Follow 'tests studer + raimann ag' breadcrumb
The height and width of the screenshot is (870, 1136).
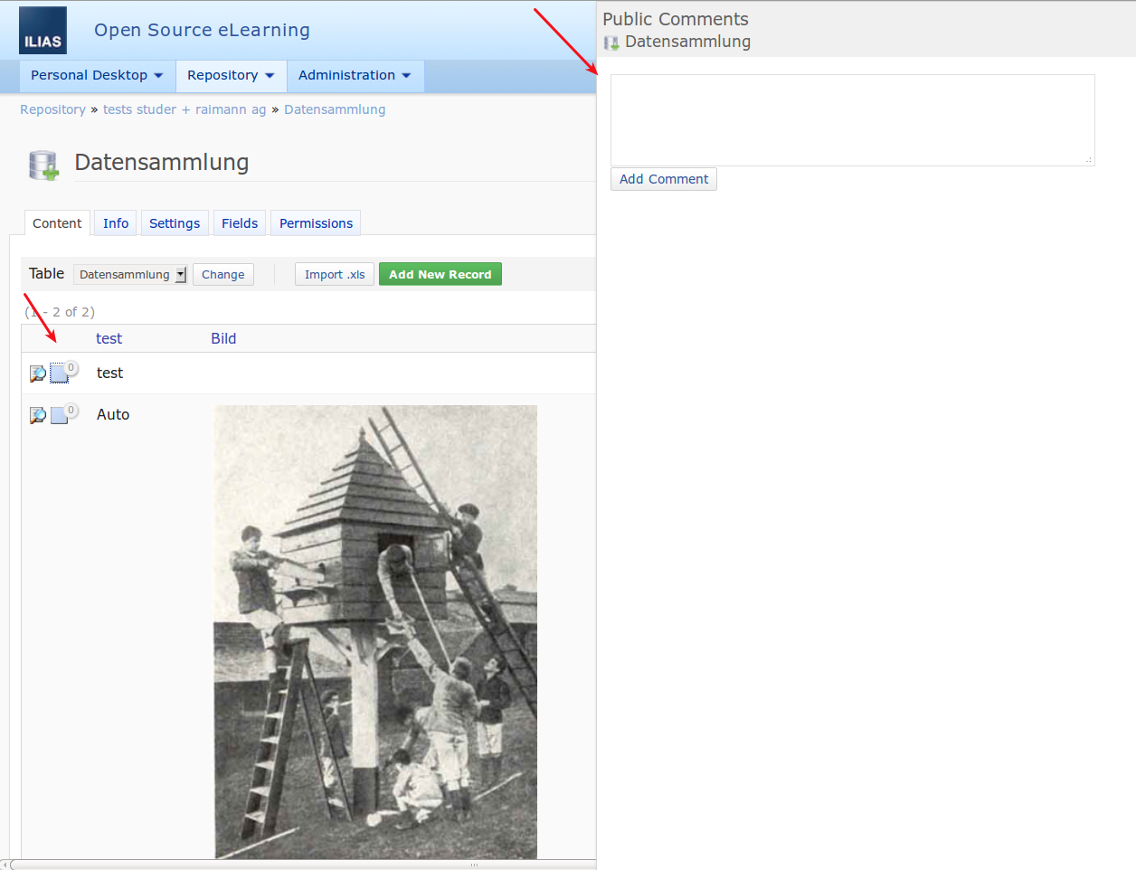185,109
